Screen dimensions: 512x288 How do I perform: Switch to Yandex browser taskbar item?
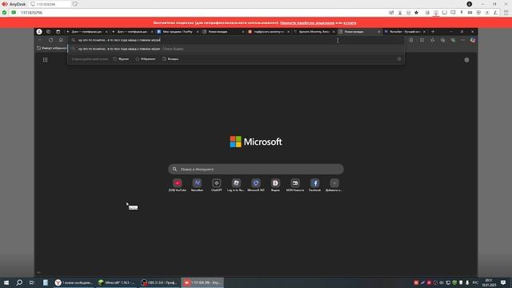pyautogui.click(x=74, y=282)
